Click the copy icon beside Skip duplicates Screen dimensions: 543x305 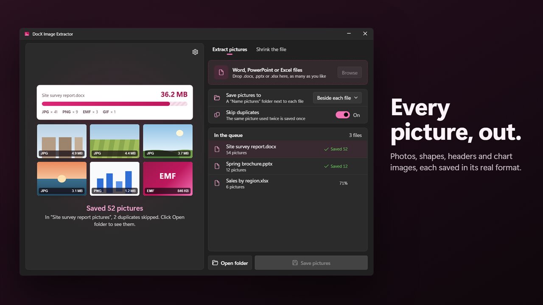(x=217, y=115)
